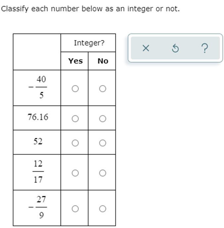224x228 pixels.
Task: Select Yes for 12 over 17
Action: pos(75,173)
